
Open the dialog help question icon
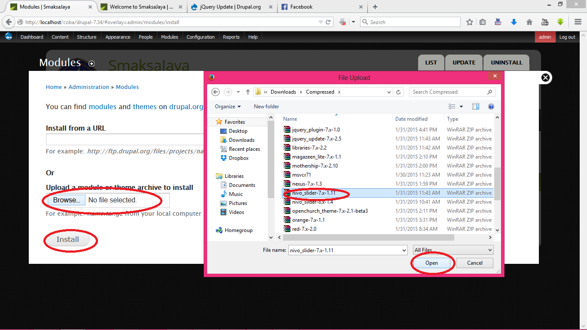(x=491, y=107)
